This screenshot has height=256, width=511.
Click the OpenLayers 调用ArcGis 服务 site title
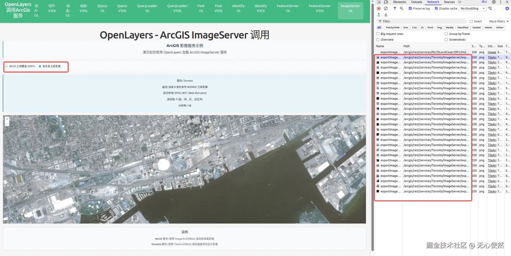click(x=18, y=10)
